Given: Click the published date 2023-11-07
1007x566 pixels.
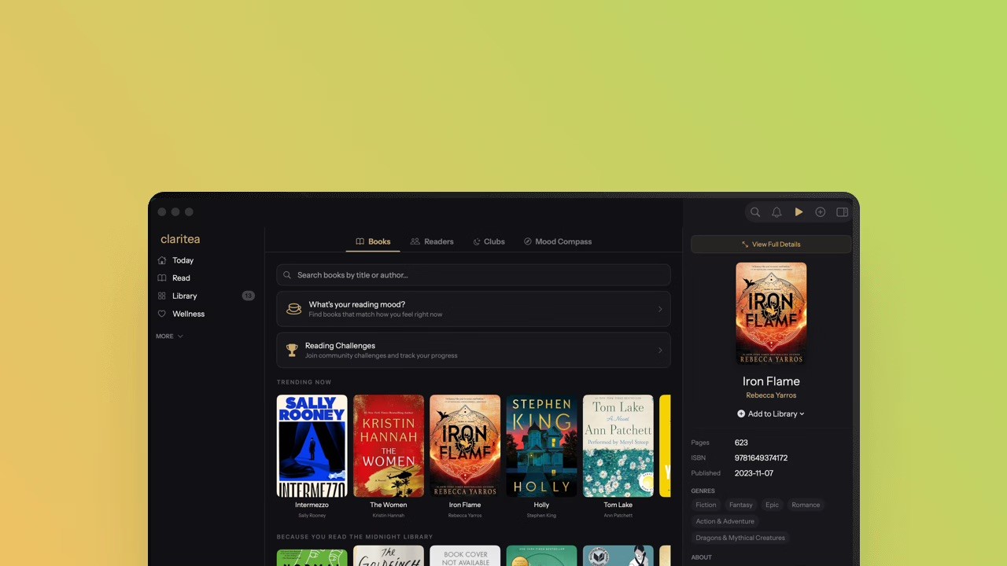Looking at the screenshot, I should pyautogui.click(x=754, y=473).
